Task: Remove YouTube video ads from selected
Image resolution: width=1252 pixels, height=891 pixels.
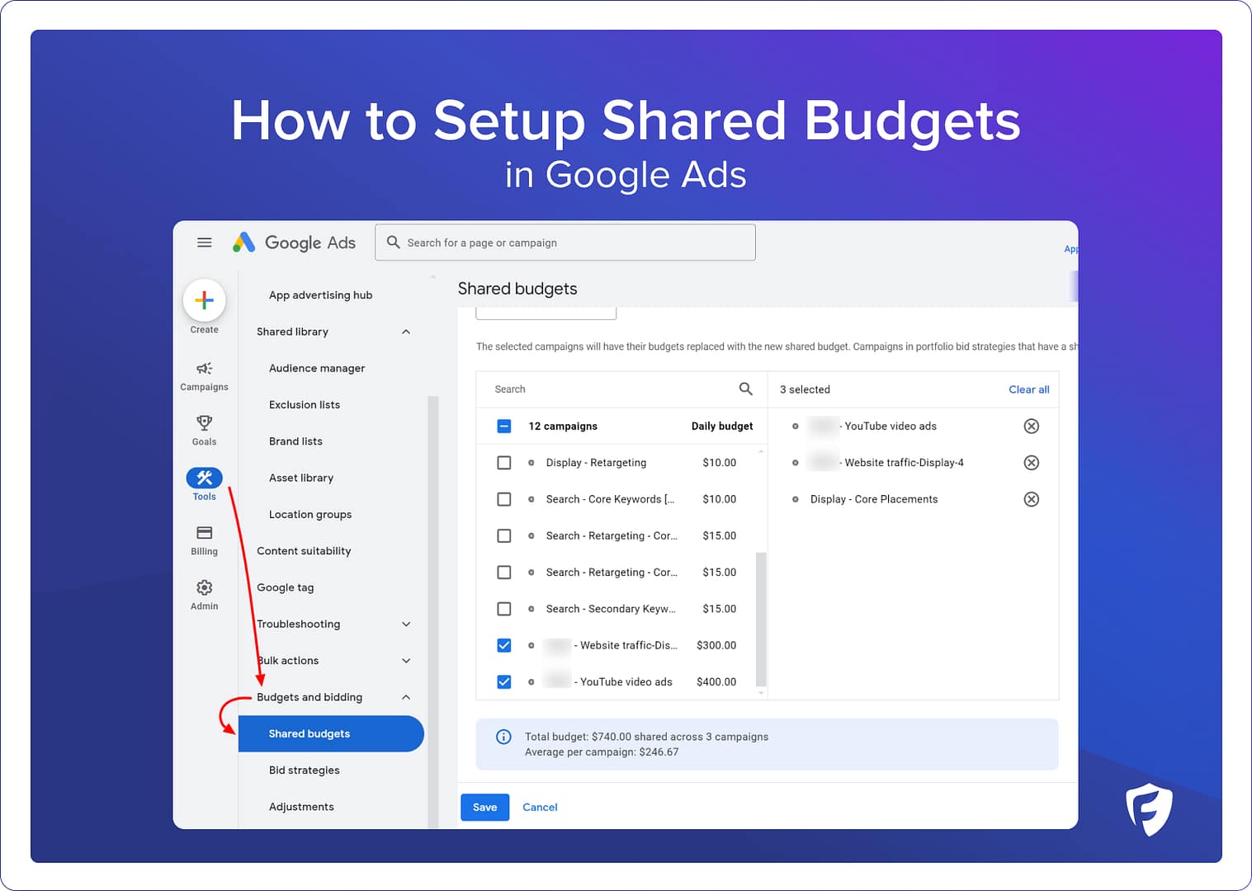Action: point(1031,427)
